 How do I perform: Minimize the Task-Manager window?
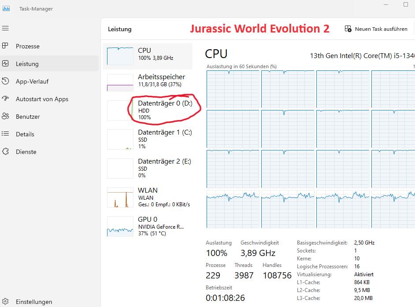[x=386, y=4]
